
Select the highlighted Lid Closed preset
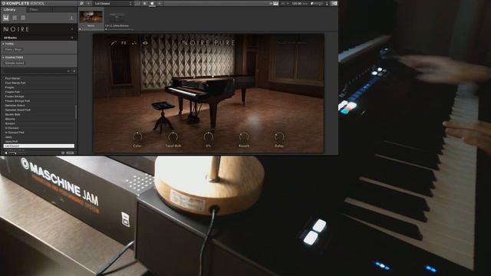tap(39, 146)
